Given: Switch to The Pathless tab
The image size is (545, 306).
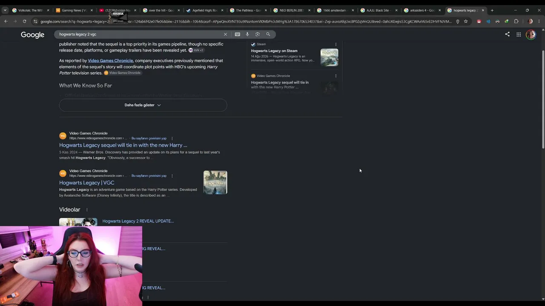Looking at the screenshot, I should point(248,10).
